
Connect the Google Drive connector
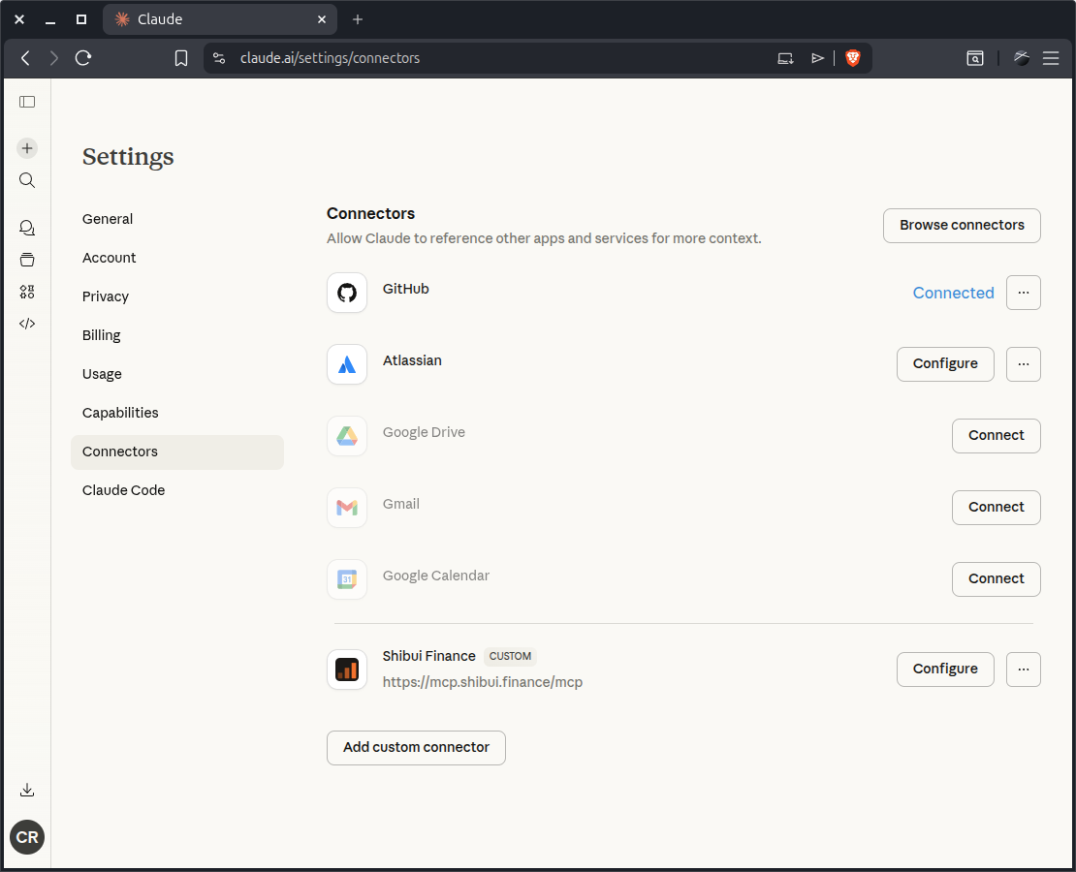point(996,436)
